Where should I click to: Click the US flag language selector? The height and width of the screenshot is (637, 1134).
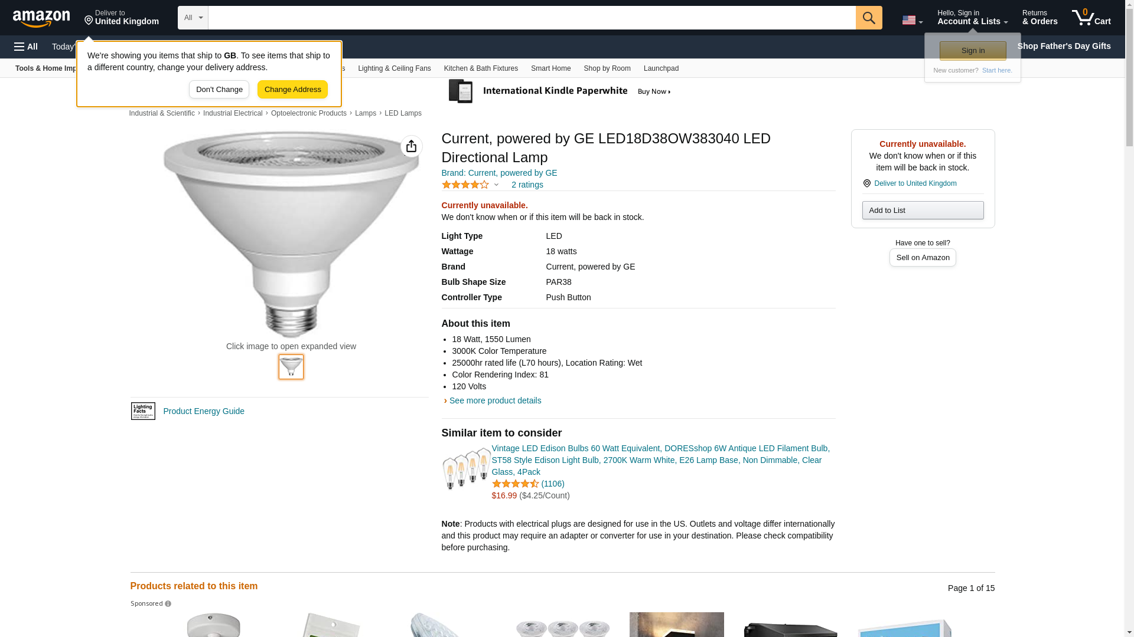911,20
